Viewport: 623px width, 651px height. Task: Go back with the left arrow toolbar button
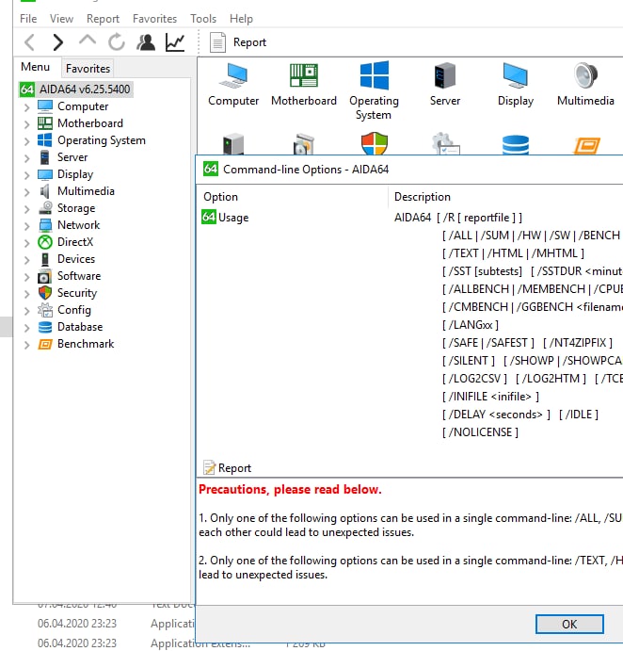point(30,42)
